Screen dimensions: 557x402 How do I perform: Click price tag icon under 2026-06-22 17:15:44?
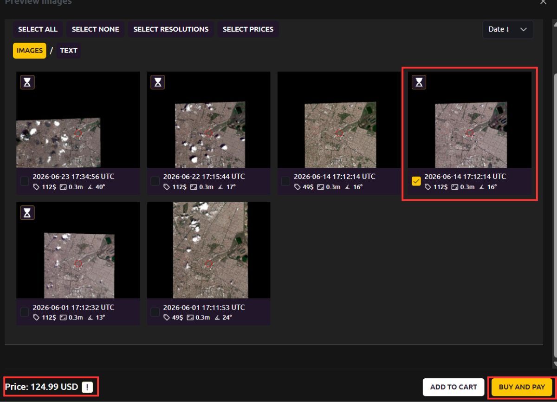click(166, 187)
